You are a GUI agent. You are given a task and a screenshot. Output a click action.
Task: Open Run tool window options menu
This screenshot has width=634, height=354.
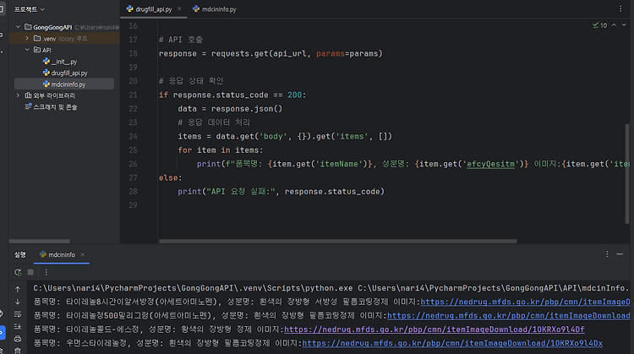(607, 254)
